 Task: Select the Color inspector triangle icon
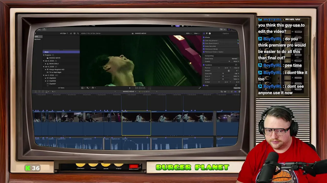pos(207,33)
